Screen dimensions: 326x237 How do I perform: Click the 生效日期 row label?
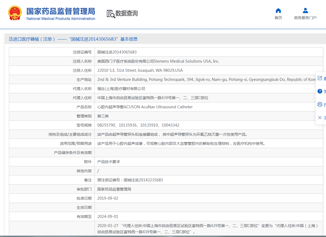click(84, 207)
